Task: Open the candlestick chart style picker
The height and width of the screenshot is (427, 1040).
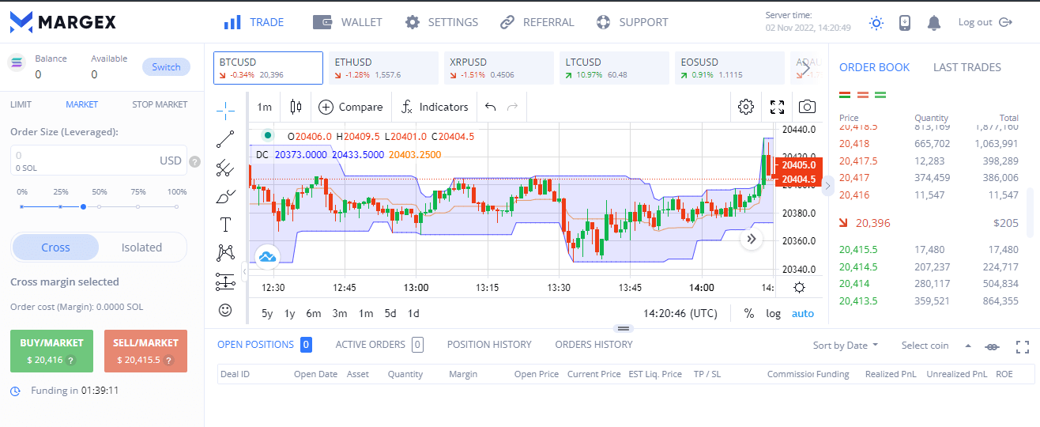Action: pos(296,107)
